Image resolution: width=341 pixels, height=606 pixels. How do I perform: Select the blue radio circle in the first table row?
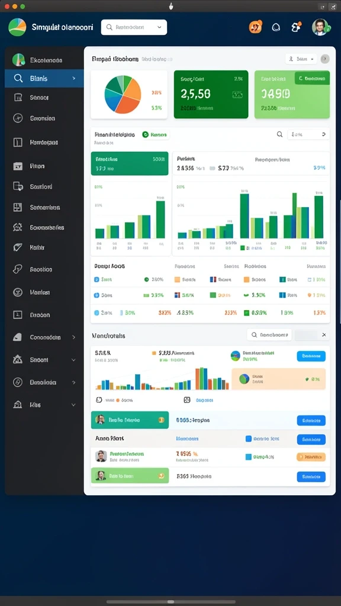[x=96, y=279]
